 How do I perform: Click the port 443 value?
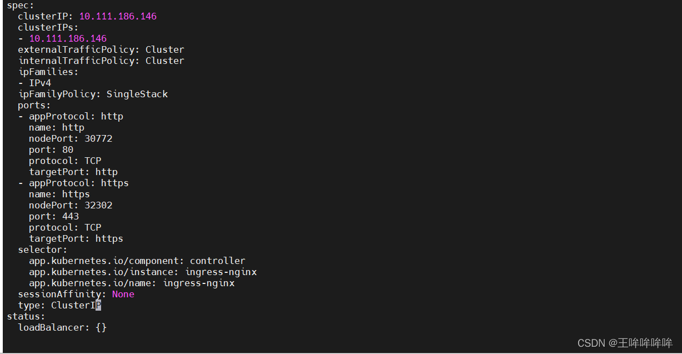[x=71, y=216]
